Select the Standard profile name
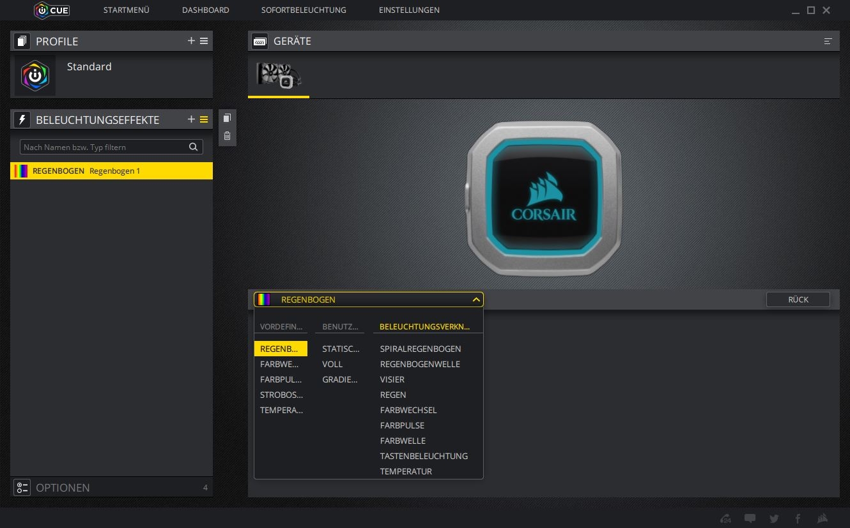Viewport: 850px width, 528px height. coord(89,66)
